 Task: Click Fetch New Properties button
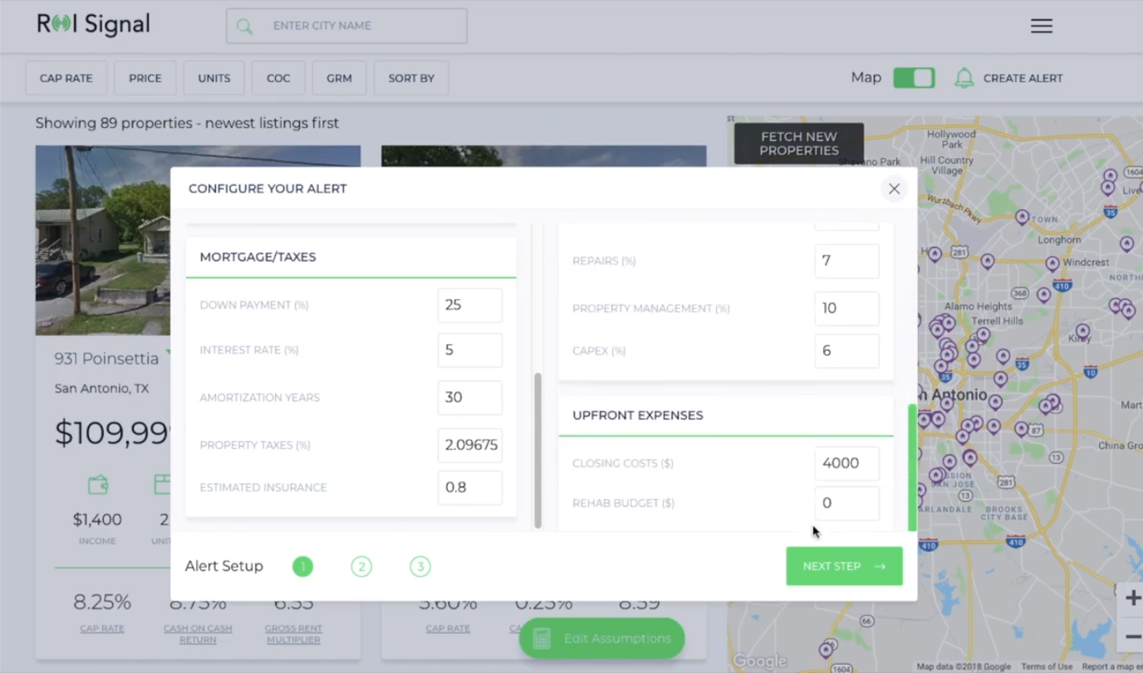pos(798,144)
